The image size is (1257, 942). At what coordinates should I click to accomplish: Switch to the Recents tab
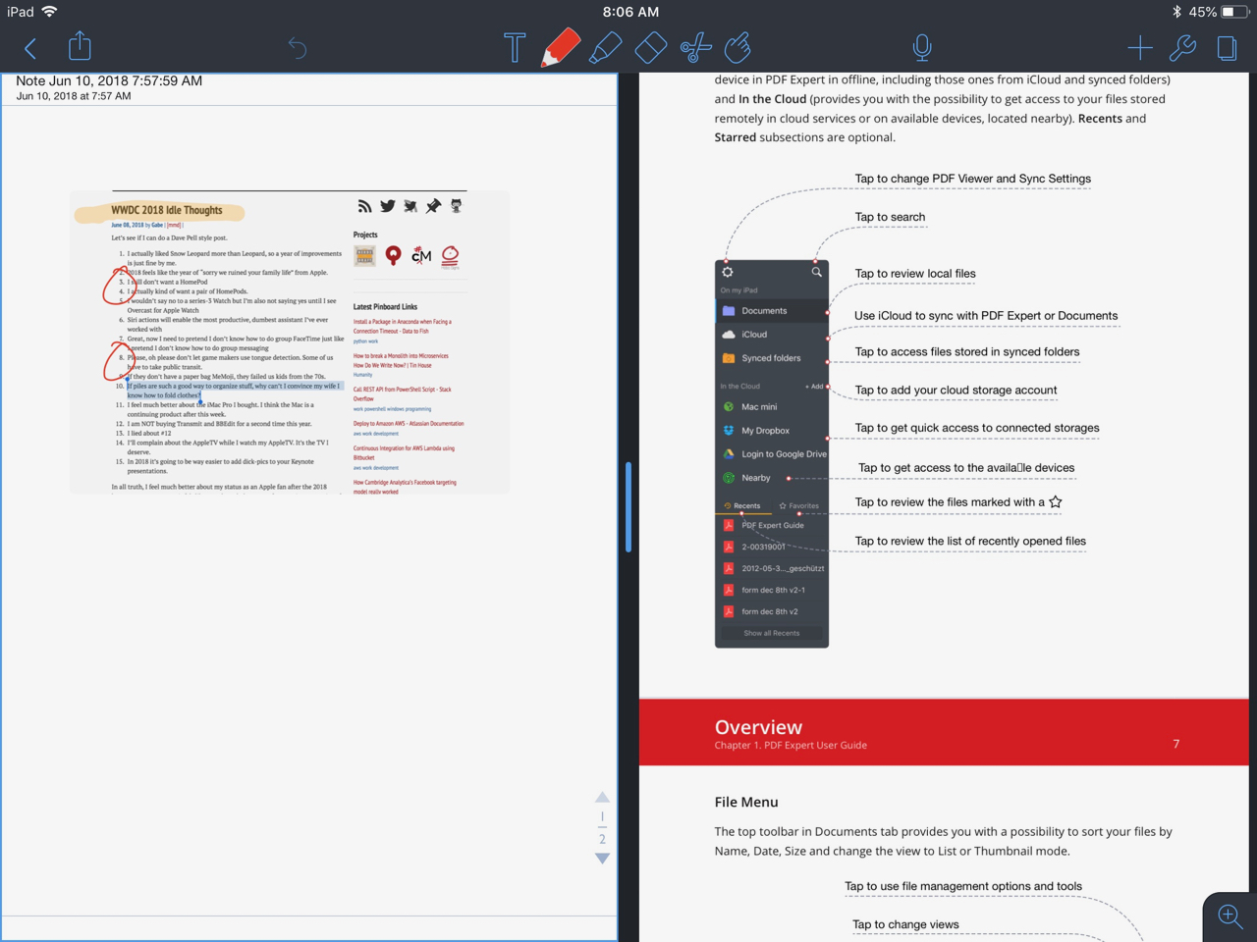742,506
